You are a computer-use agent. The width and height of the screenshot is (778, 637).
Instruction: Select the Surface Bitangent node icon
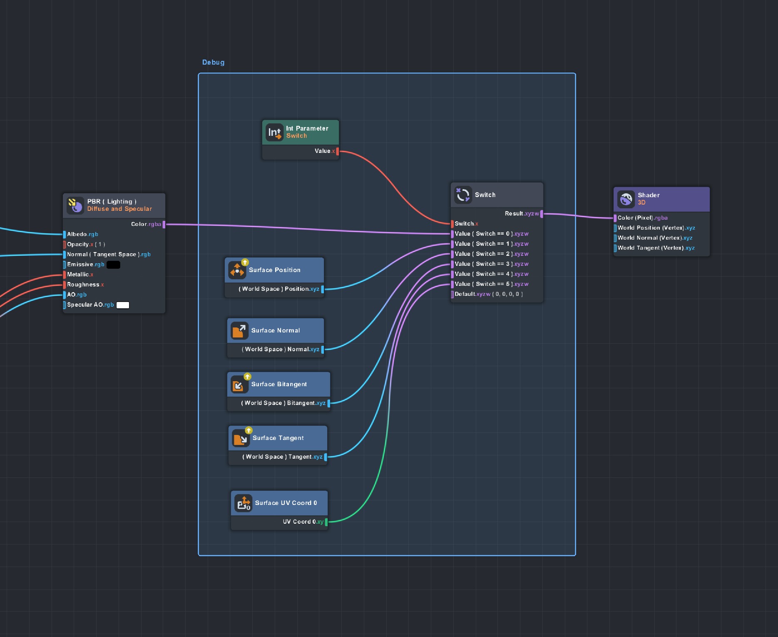(x=239, y=385)
